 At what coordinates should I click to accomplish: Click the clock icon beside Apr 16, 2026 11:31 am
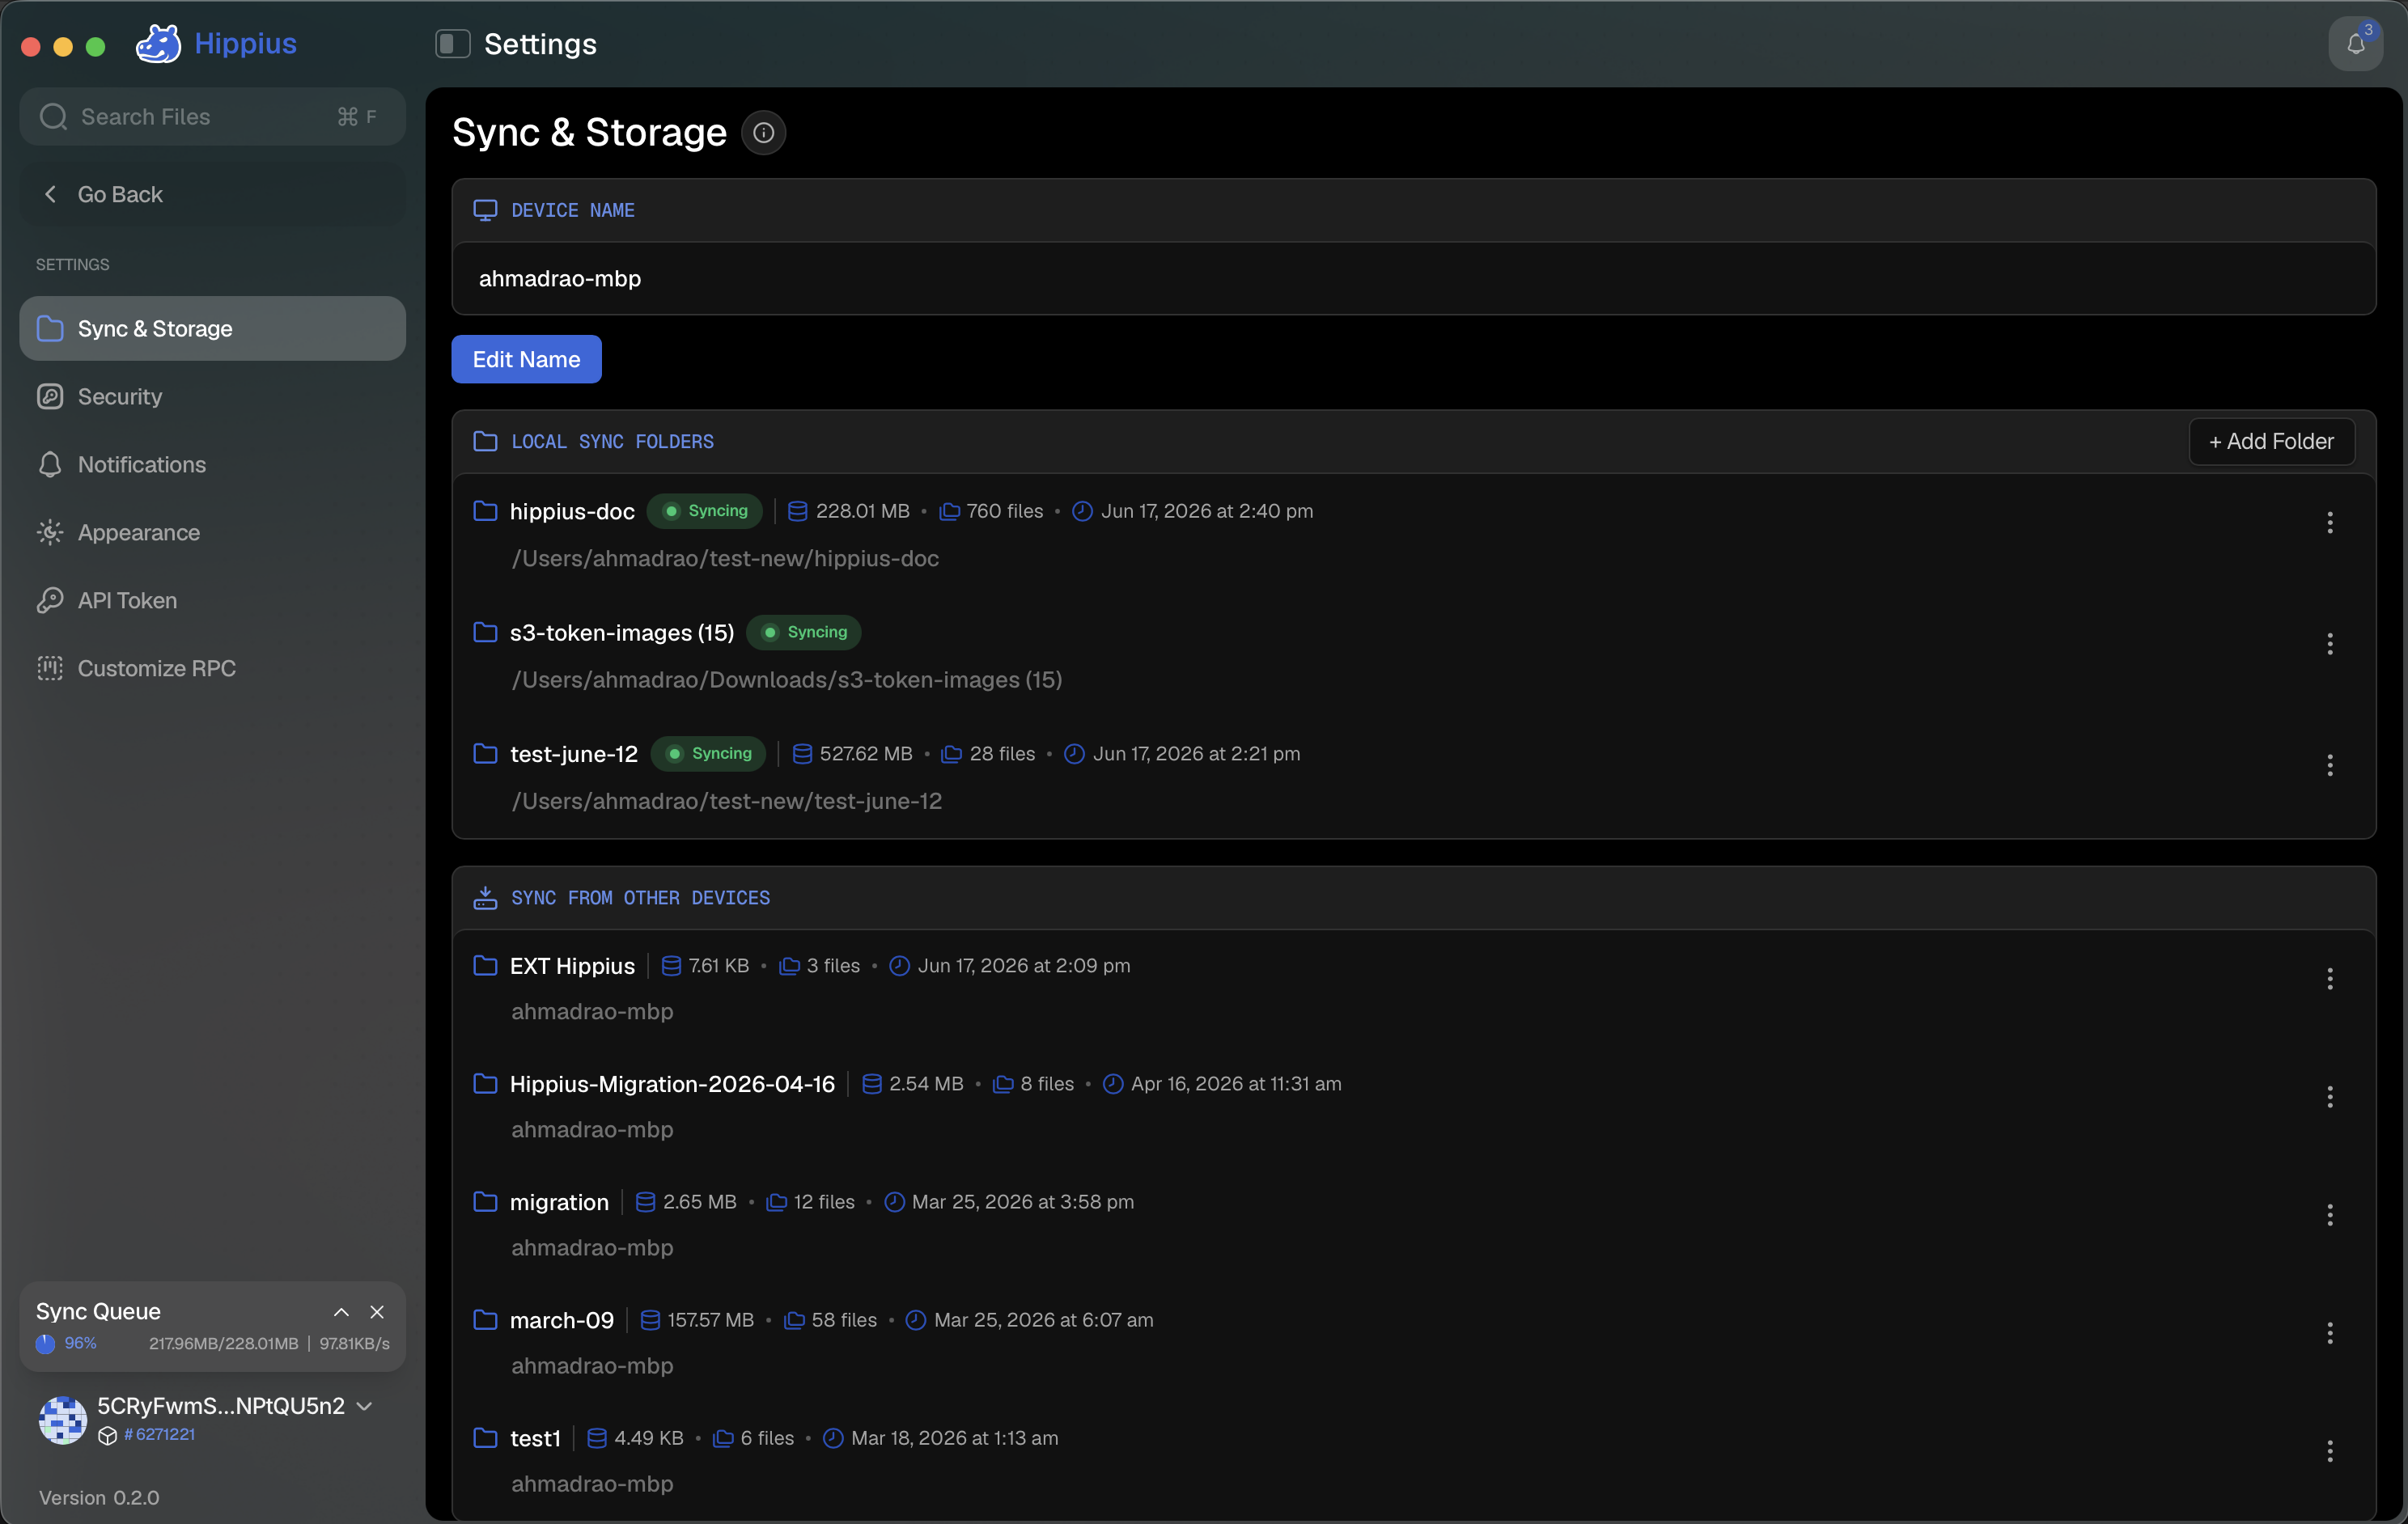pyautogui.click(x=1112, y=1083)
